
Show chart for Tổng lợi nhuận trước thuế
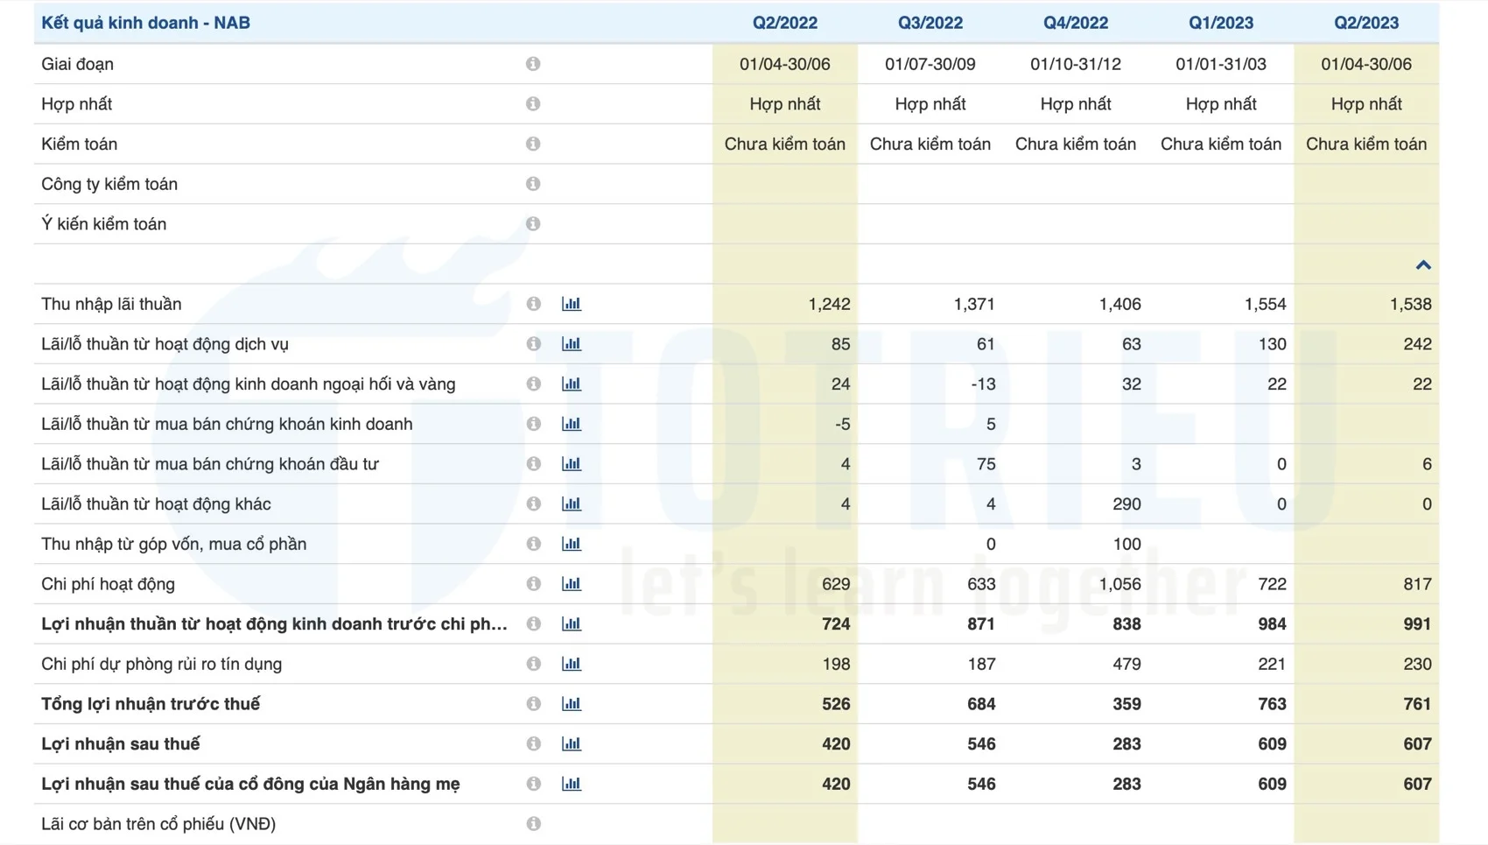[572, 704]
